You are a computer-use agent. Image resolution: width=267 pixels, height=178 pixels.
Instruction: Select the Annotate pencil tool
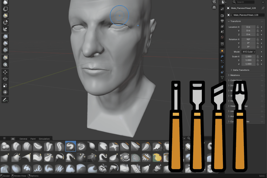coord(5,100)
